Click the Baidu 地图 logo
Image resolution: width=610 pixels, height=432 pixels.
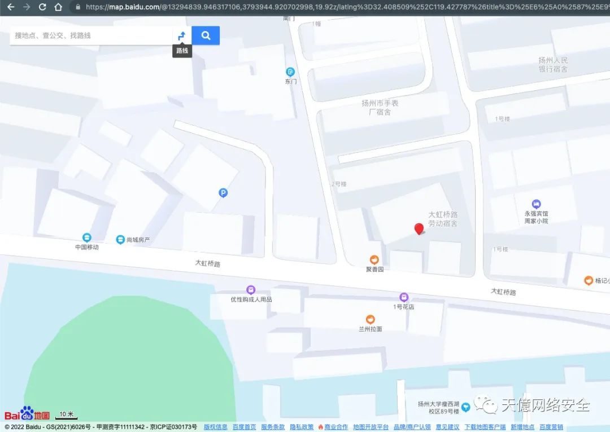(27, 413)
